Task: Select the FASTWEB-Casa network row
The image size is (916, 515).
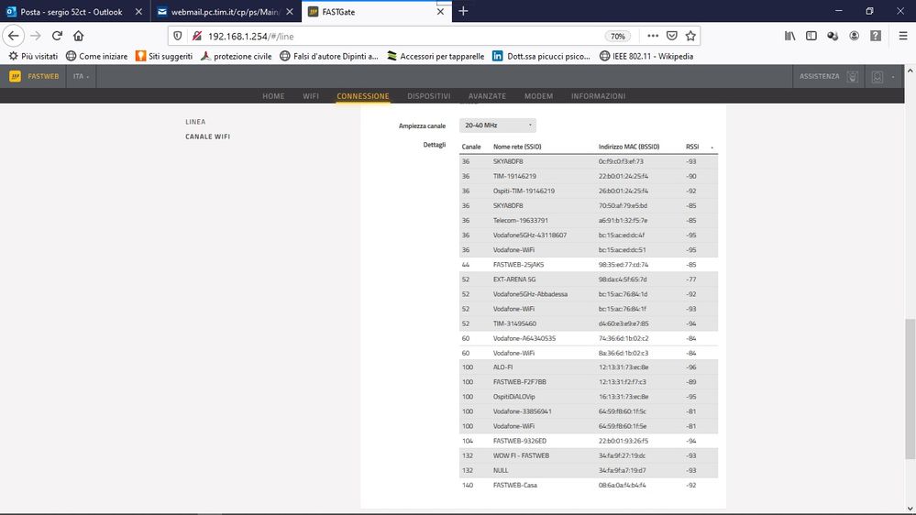Action: click(589, 486)
